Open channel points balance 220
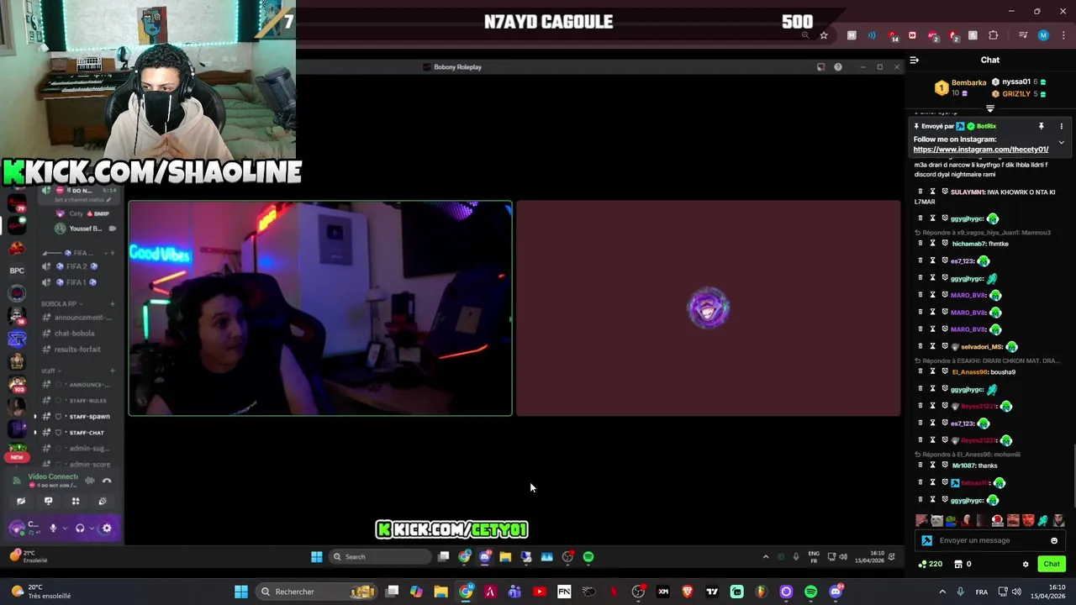 coord(930,564)
